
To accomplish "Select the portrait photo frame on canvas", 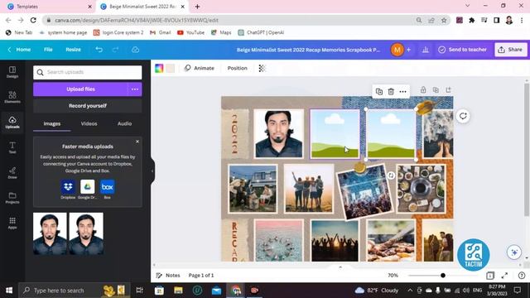I will point(278,134).
